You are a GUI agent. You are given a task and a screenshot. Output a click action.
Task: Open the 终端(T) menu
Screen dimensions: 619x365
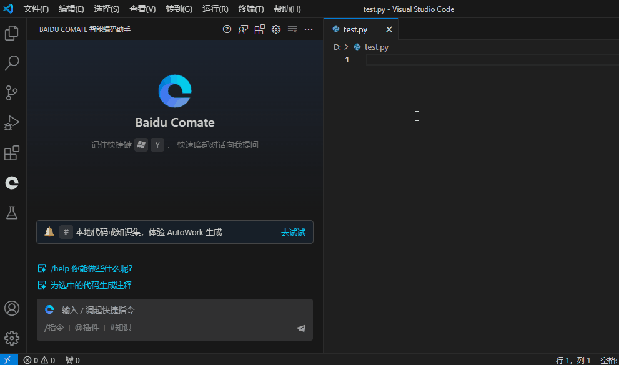(251, 9)
